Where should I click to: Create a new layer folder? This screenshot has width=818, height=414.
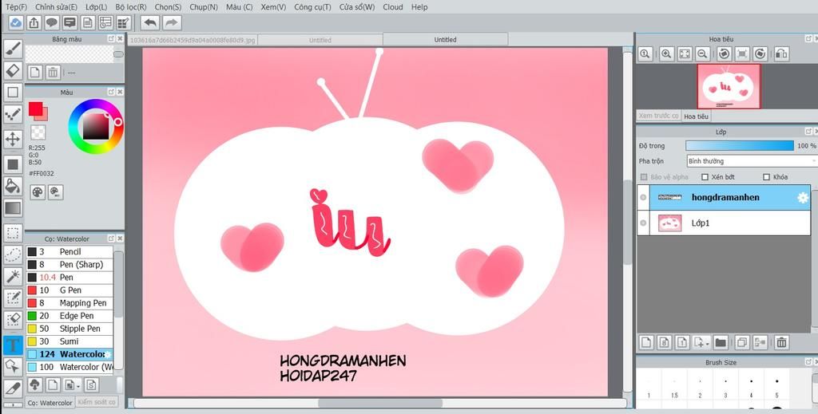tap(721, 342)
